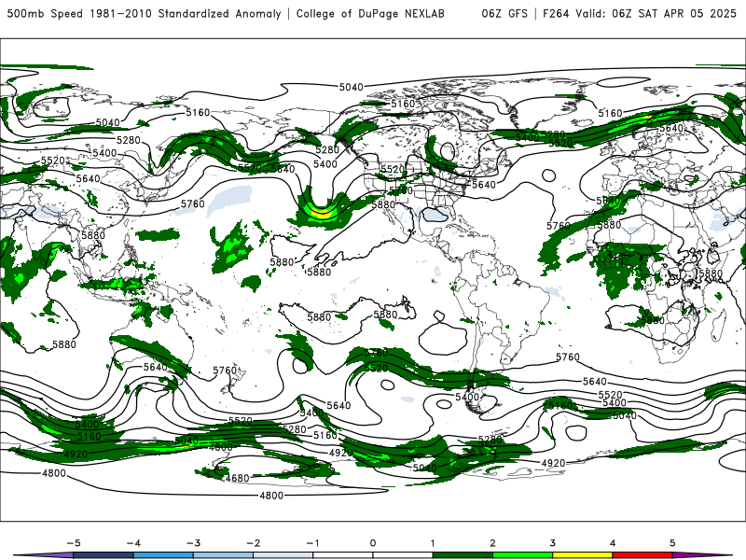Image resolution: width=746 pixels, height=560 pixels.
Task: Click the '4680' contour label near Antarctica
Action: [237, 478]
